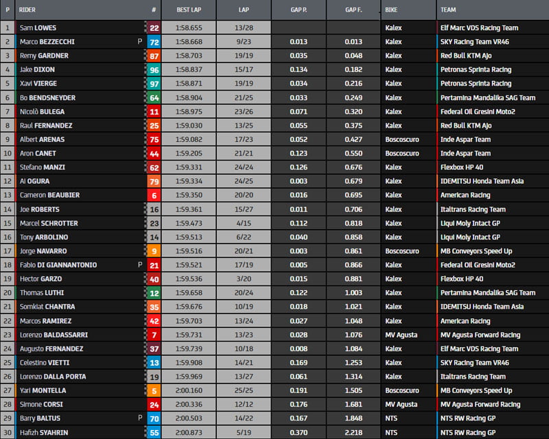The image size is (549, 439).
Task: Select Elf Marc VDS team in Lowes row
Action: tap(479, 28)
